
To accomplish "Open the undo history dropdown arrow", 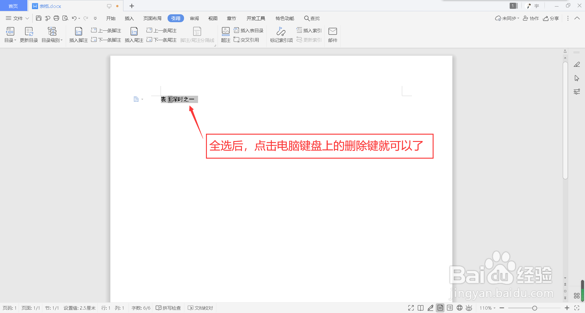I will click(x=79, y=18).
